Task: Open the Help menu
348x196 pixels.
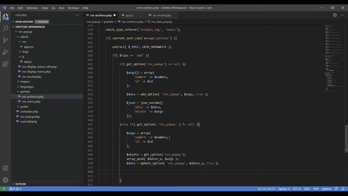Action: point(85,8)
